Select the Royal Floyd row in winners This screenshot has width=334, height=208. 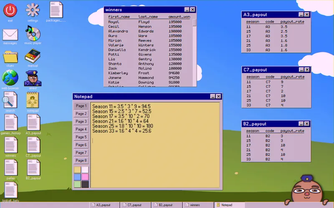pos(148,22)
